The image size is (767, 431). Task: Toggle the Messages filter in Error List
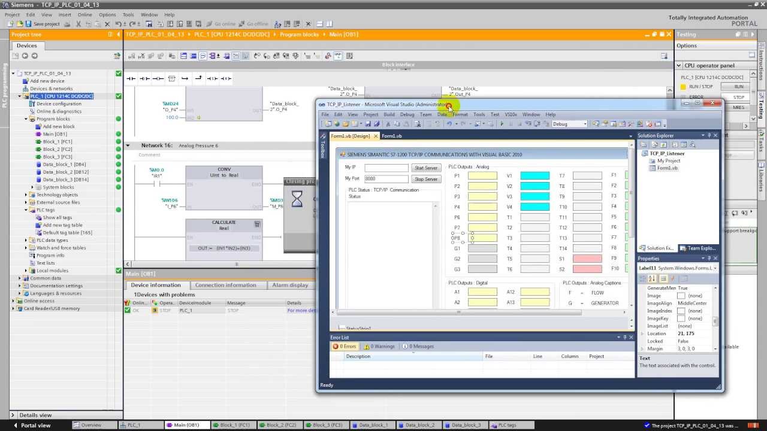click(x=418, y=346)
